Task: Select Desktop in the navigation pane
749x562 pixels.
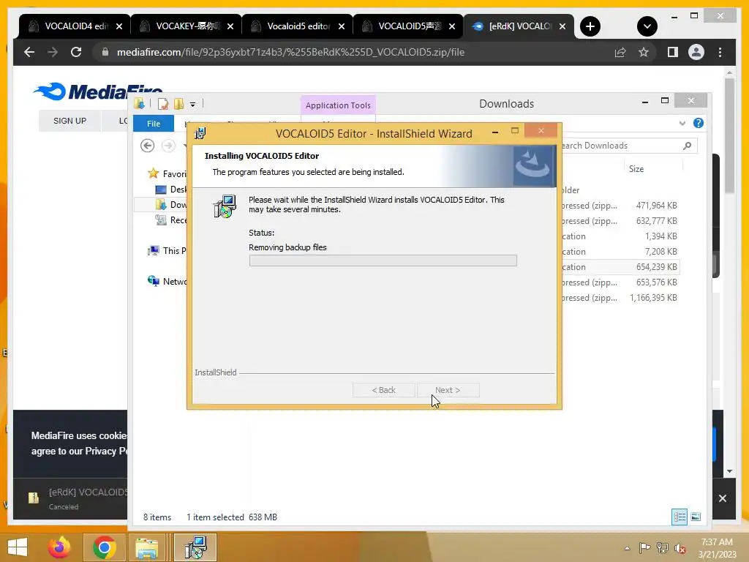Action: (171, 190)
